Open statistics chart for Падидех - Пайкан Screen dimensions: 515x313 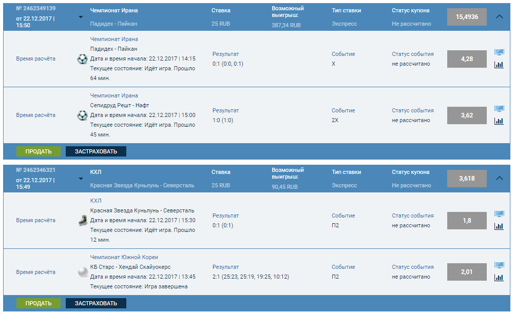(x=499, y=65)
